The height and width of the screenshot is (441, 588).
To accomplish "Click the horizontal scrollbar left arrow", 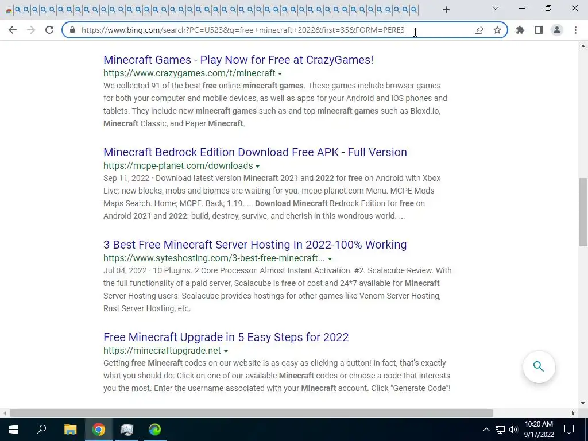I will [5, 413].
